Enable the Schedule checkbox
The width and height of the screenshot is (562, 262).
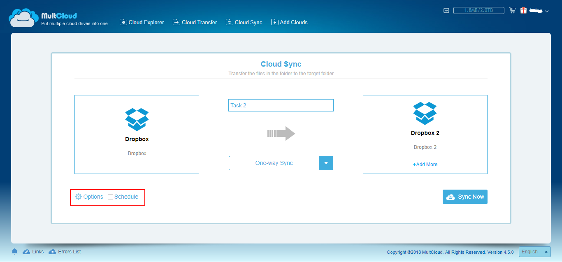[x=110, y=197]
